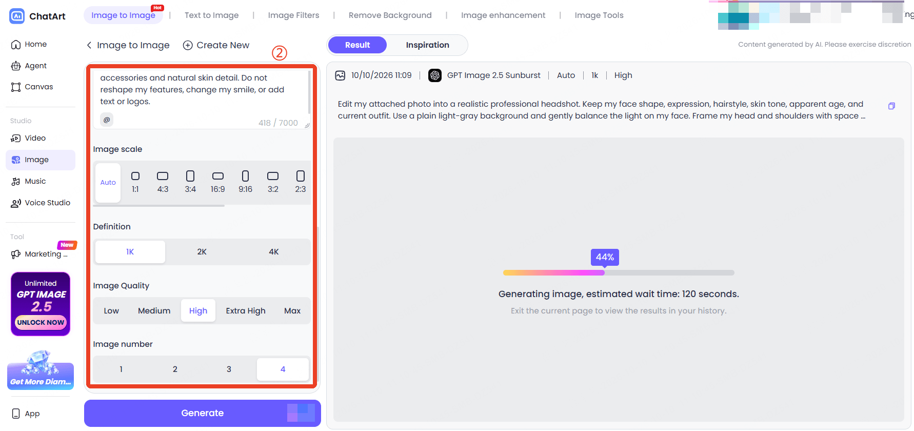Image resolution: width=914 pixels, height=431 pixels.
Task: Show the Result tab
Action: point(357,45)
